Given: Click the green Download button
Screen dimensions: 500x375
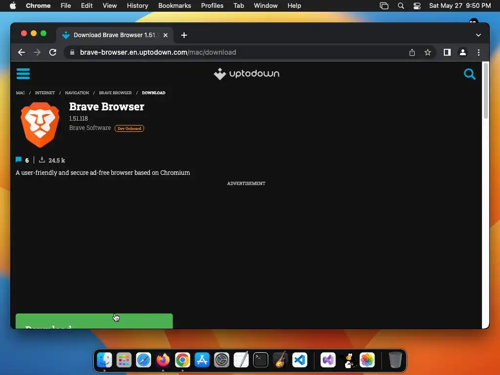Looking at the screenshot, I should click(x=94, y=321).
